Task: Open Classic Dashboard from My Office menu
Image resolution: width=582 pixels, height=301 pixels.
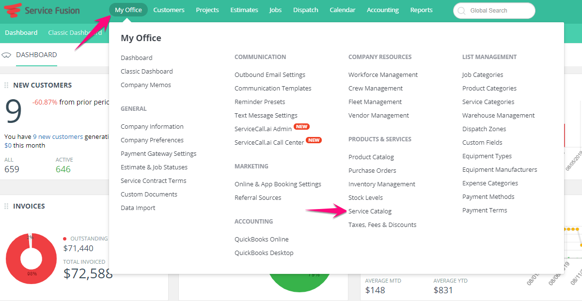Action: (147, 72)
